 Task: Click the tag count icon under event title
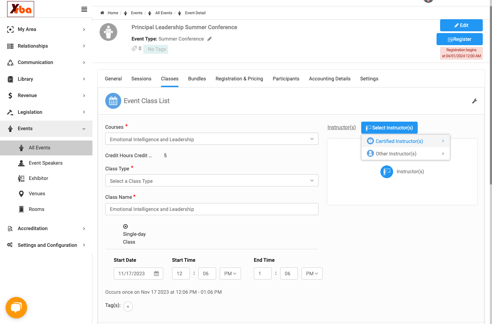(x=134, y=48)
